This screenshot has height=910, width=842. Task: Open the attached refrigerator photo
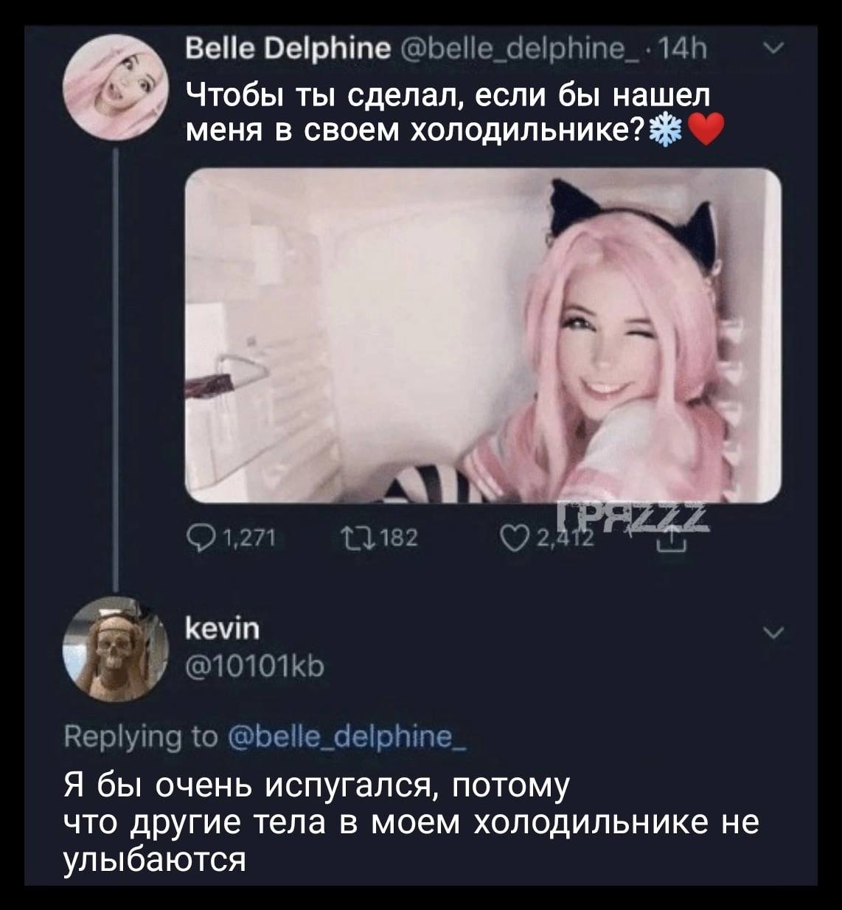pyautogui.click(x=481, y=336)
